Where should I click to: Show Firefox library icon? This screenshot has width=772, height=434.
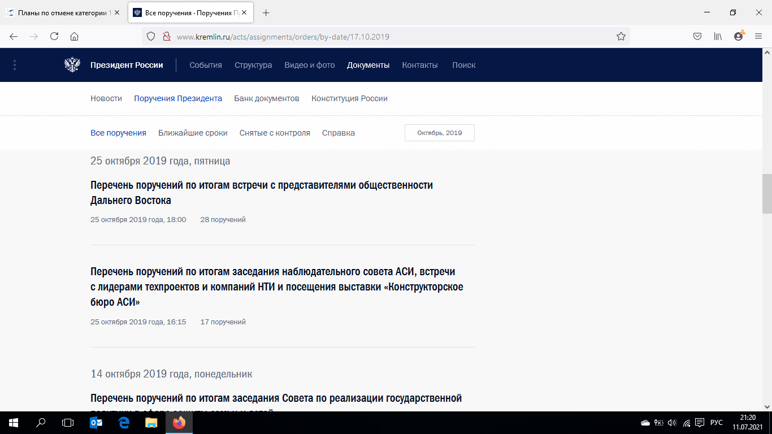(718, 36)
